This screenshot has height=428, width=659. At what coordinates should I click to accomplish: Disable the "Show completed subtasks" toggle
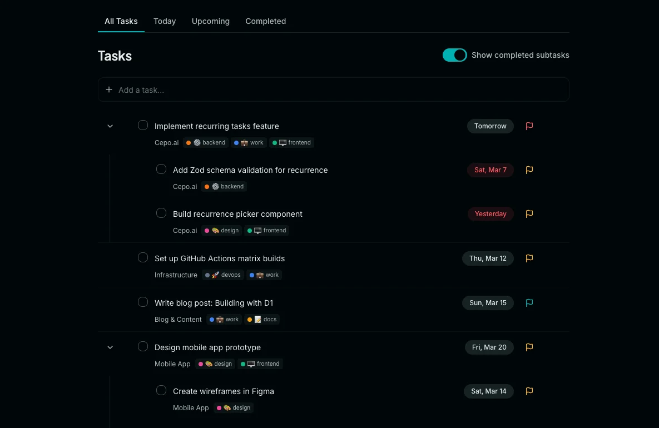[454, 55]
